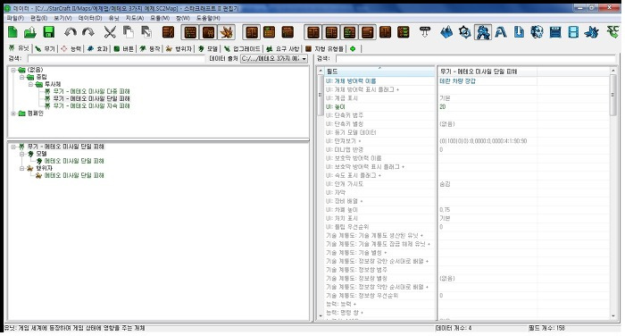The image size is (625, 336).
Task: Click the T-shaped down arrow toolbar icon
Action: 425,32
